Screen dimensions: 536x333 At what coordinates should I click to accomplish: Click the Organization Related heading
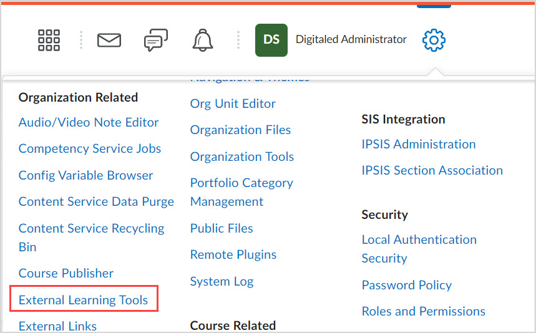coord(78,97)
